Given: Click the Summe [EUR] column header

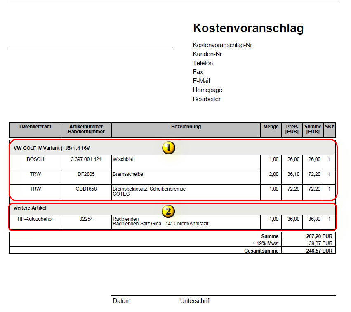Looking at the screenshot, I should [313, 129].
